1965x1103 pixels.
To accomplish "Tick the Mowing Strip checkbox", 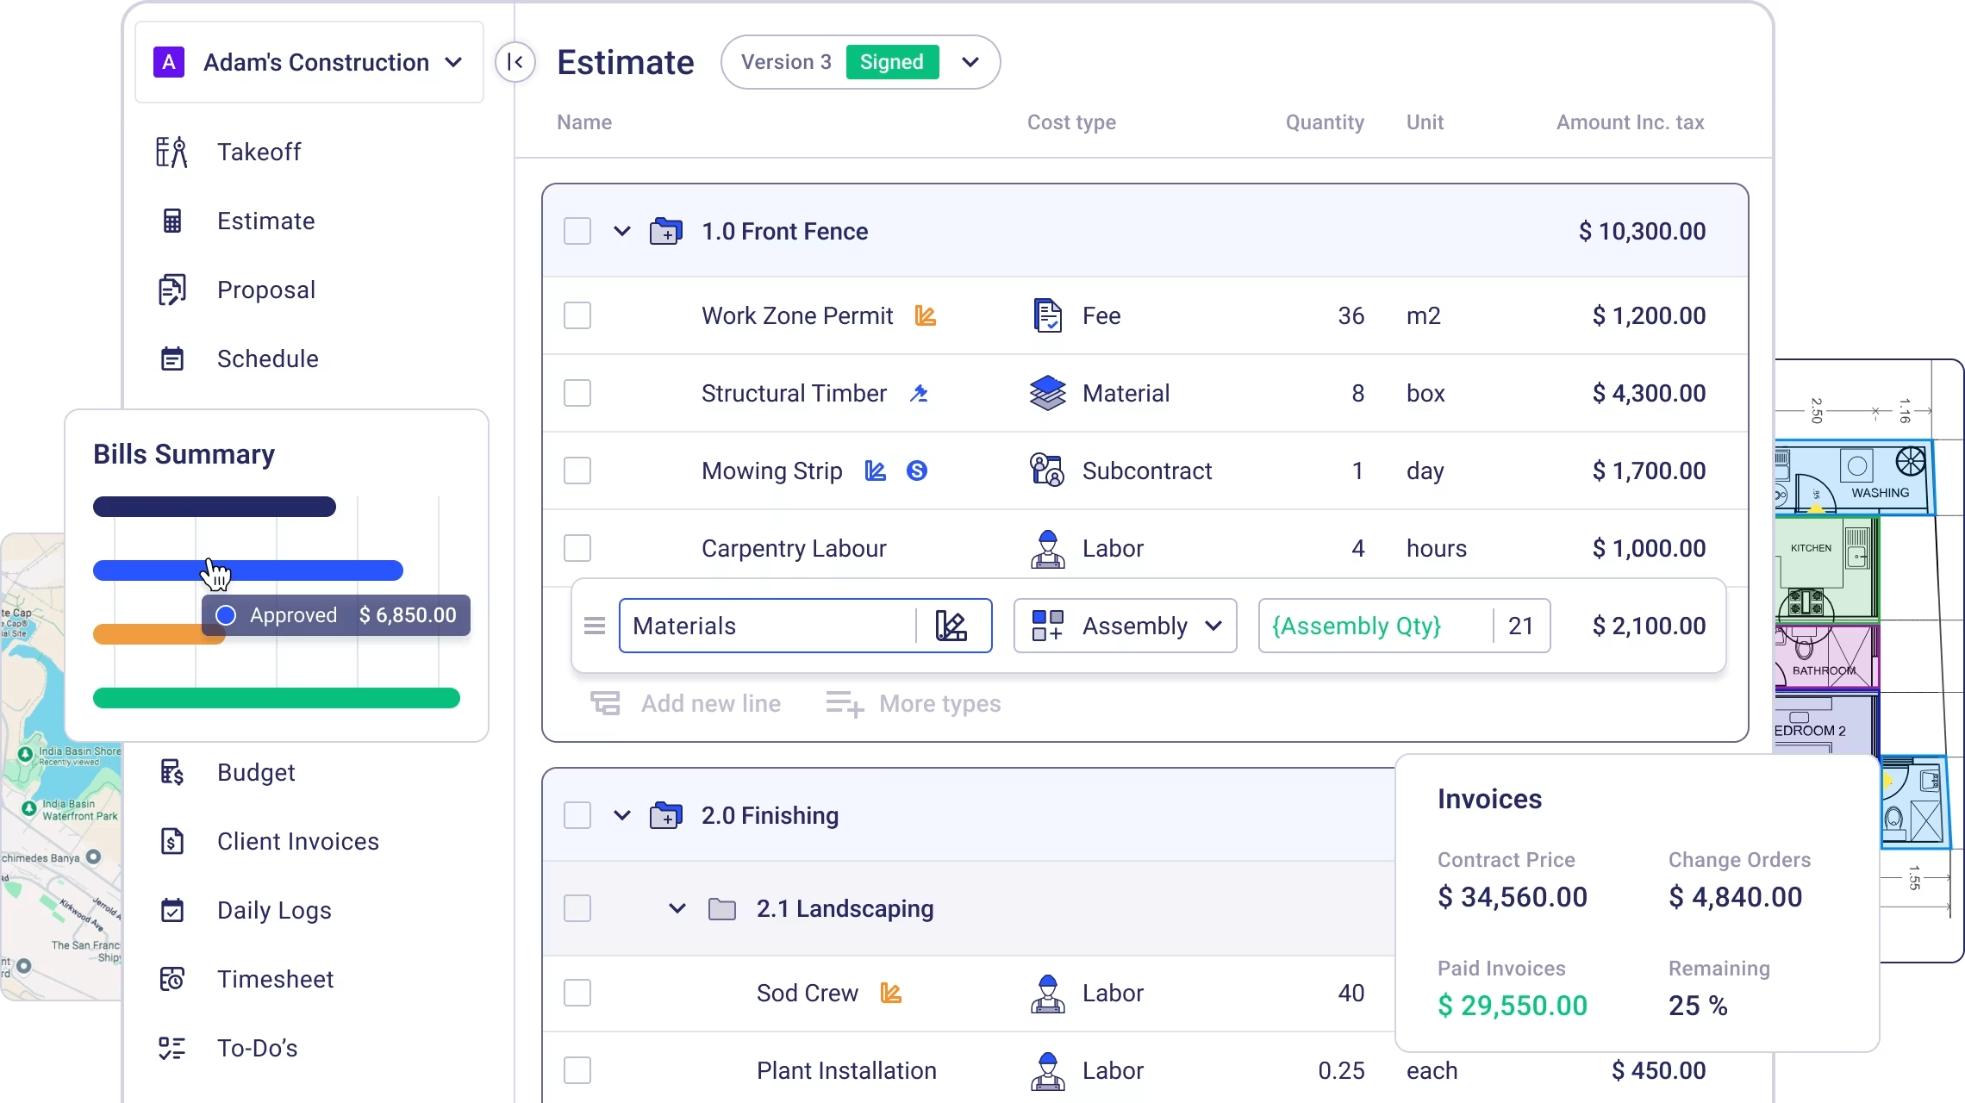I will [577, 470].
